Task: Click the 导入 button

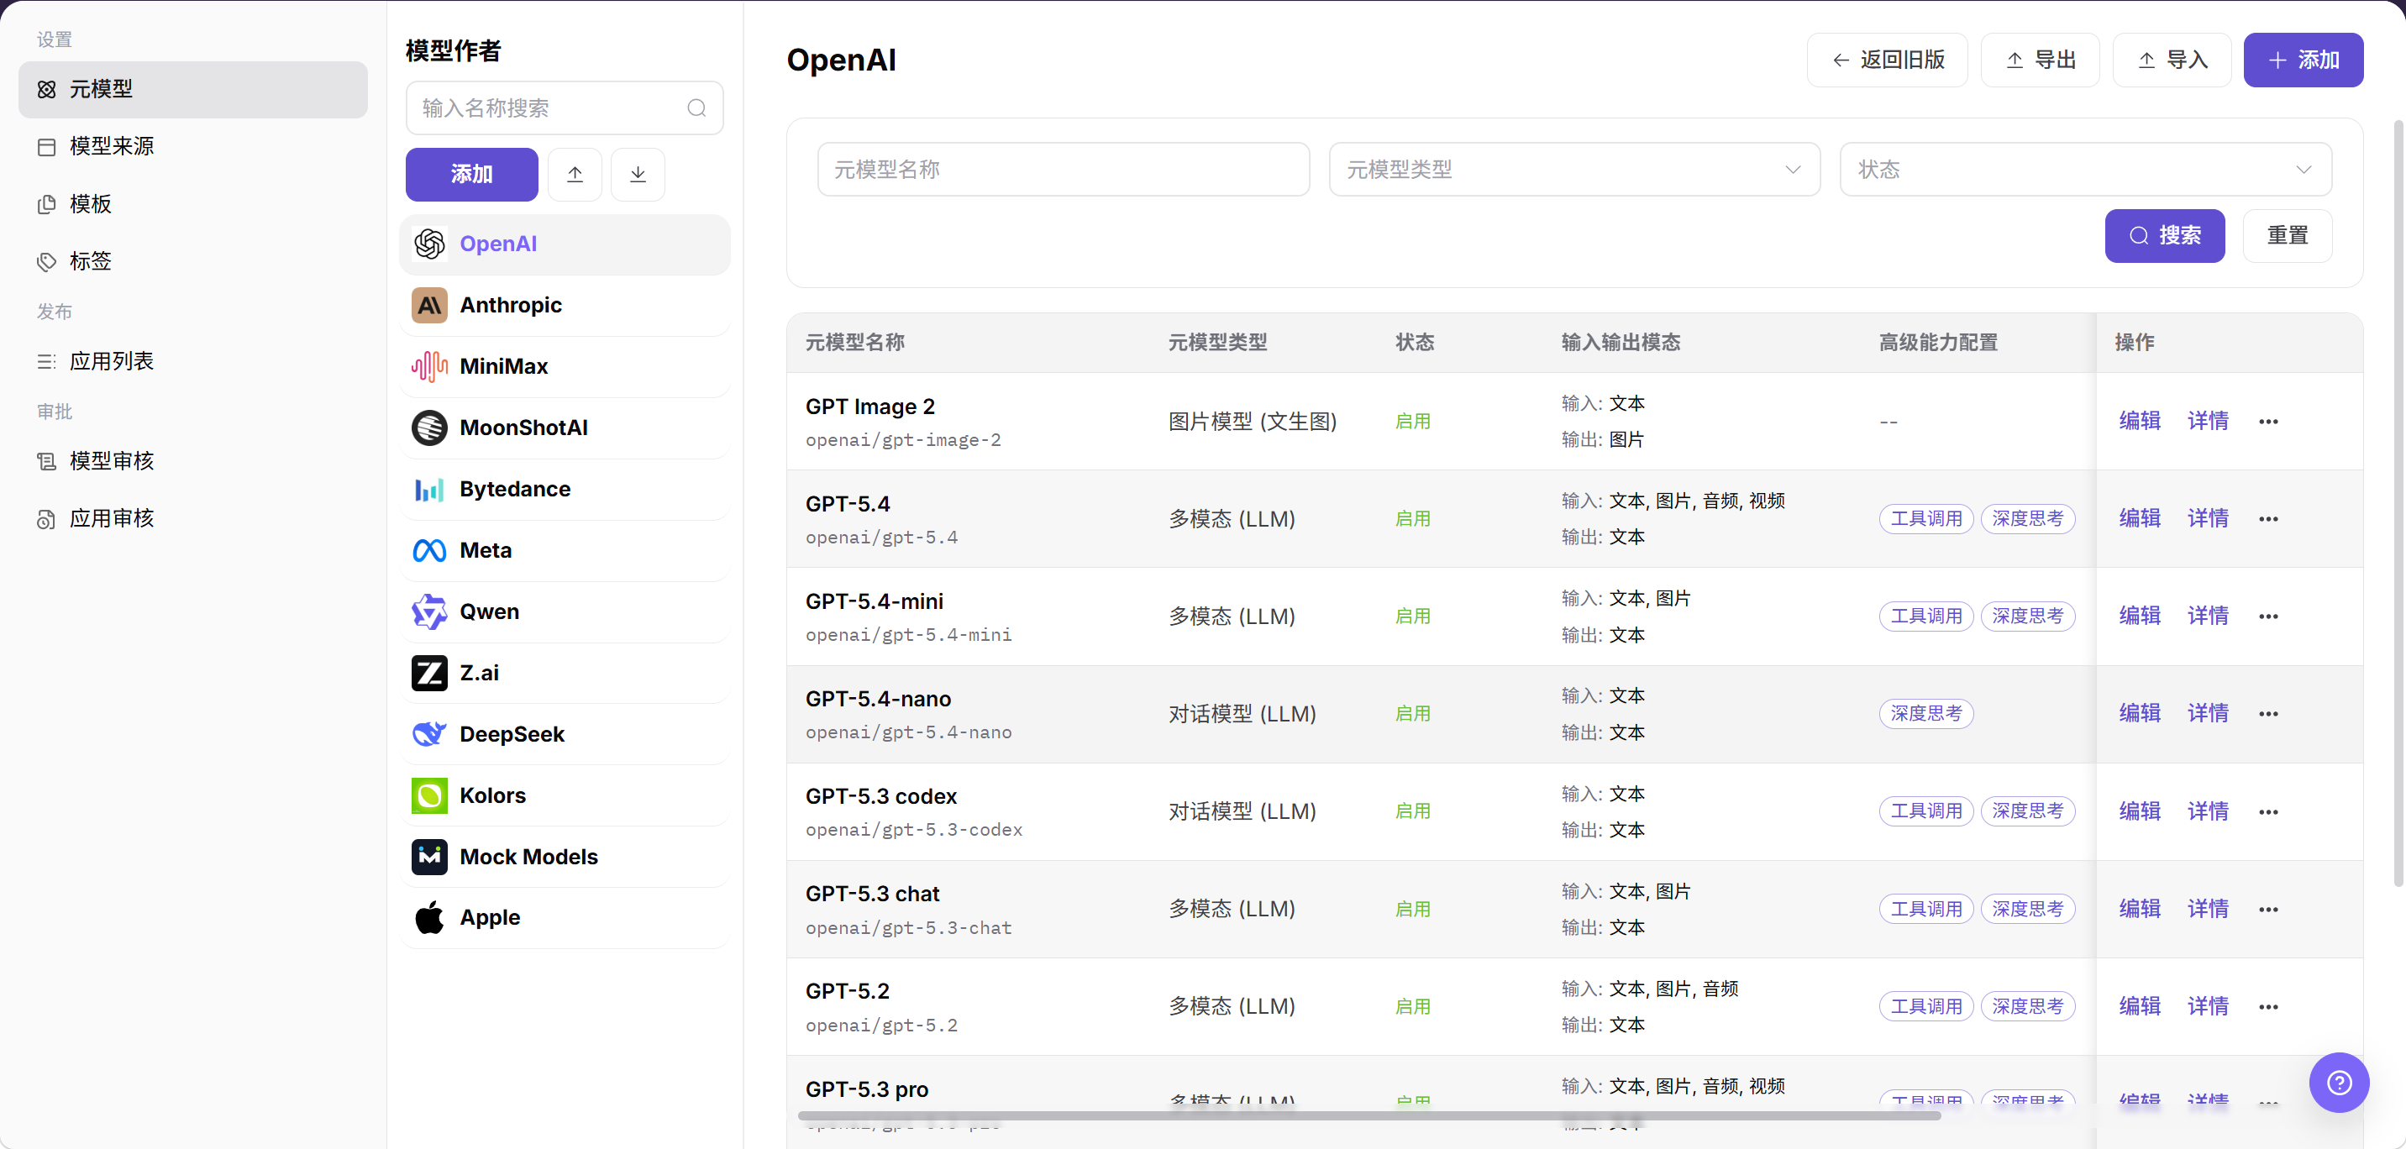Action: click(2172, 60)
